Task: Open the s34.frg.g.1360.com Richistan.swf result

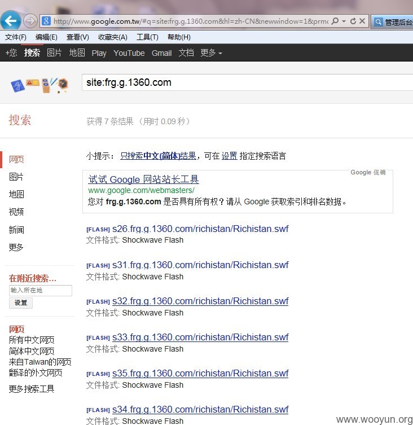Action: [200, 409]
